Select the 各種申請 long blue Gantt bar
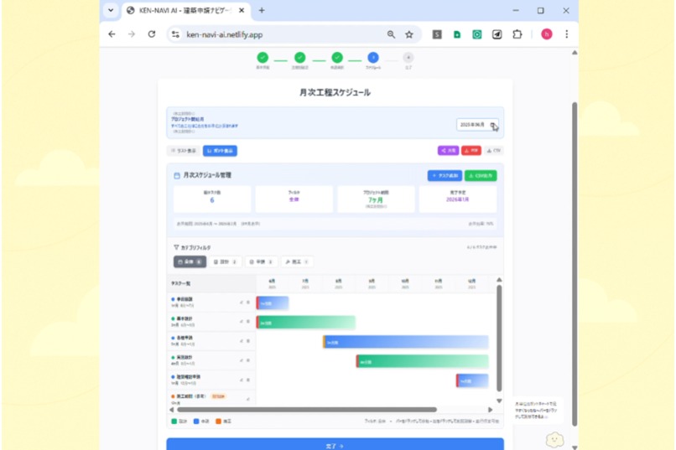 point(406,343)
